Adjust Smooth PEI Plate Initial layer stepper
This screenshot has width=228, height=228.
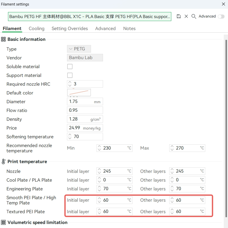(99, 200)
